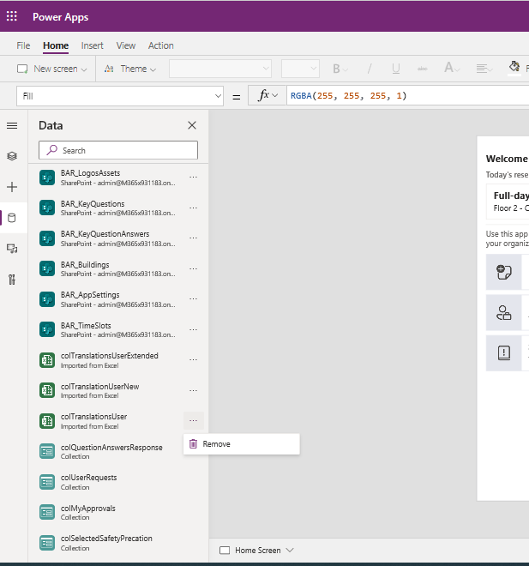Close the Data pane
The width and height of the screenshot is (529, 566).
192,125
